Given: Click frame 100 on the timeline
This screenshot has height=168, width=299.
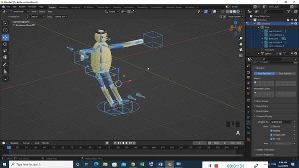Looking at the screenshot, I should [x=99, y=147].
